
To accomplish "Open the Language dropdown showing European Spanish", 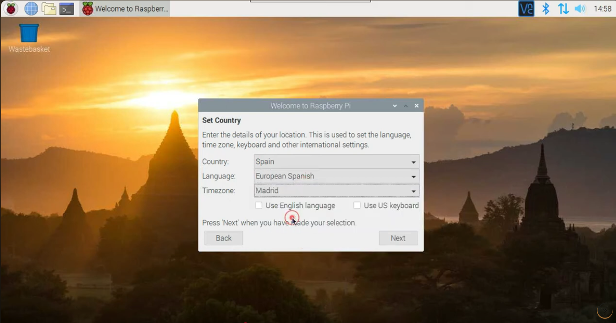I will 336,176.
